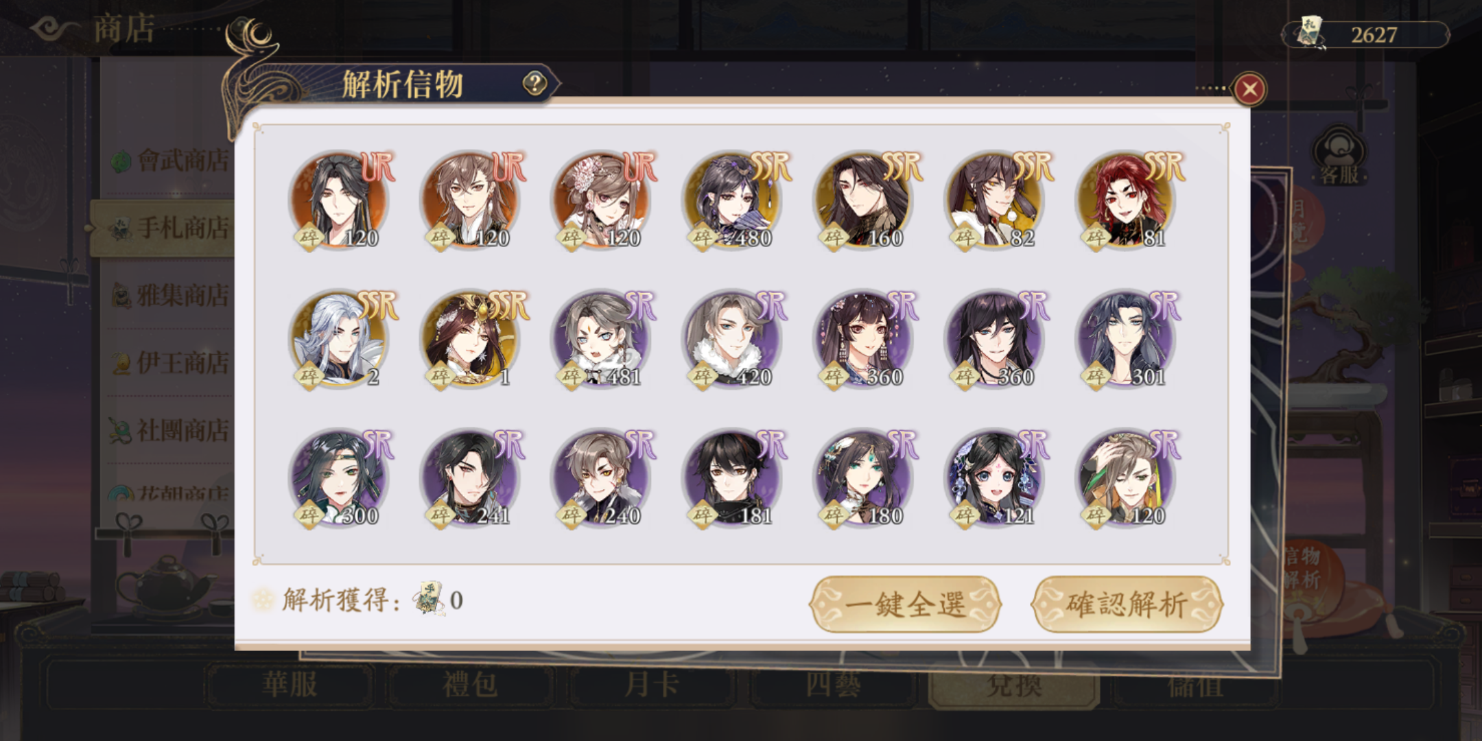This screenshot has width=1482, height=741.
Task: Close the 解析信物 dialog
Action: [1249, 89]
